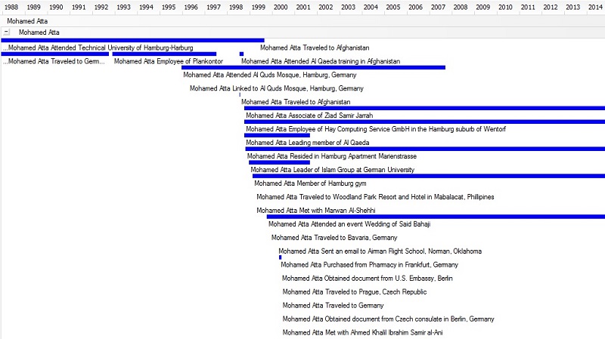Select Attended Al Quds Mosque, Hamburg event

(x=270, y=75)
